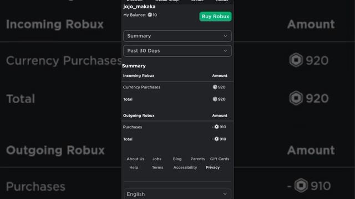This screenshot has height=199, width=355.
Task: Open the Jobs footer link
Action: (156, 159)
